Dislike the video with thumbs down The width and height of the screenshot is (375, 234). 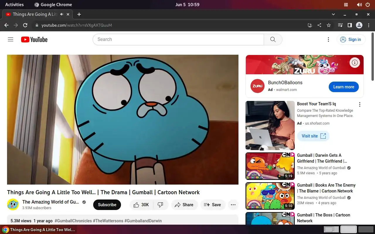[161, 205]
